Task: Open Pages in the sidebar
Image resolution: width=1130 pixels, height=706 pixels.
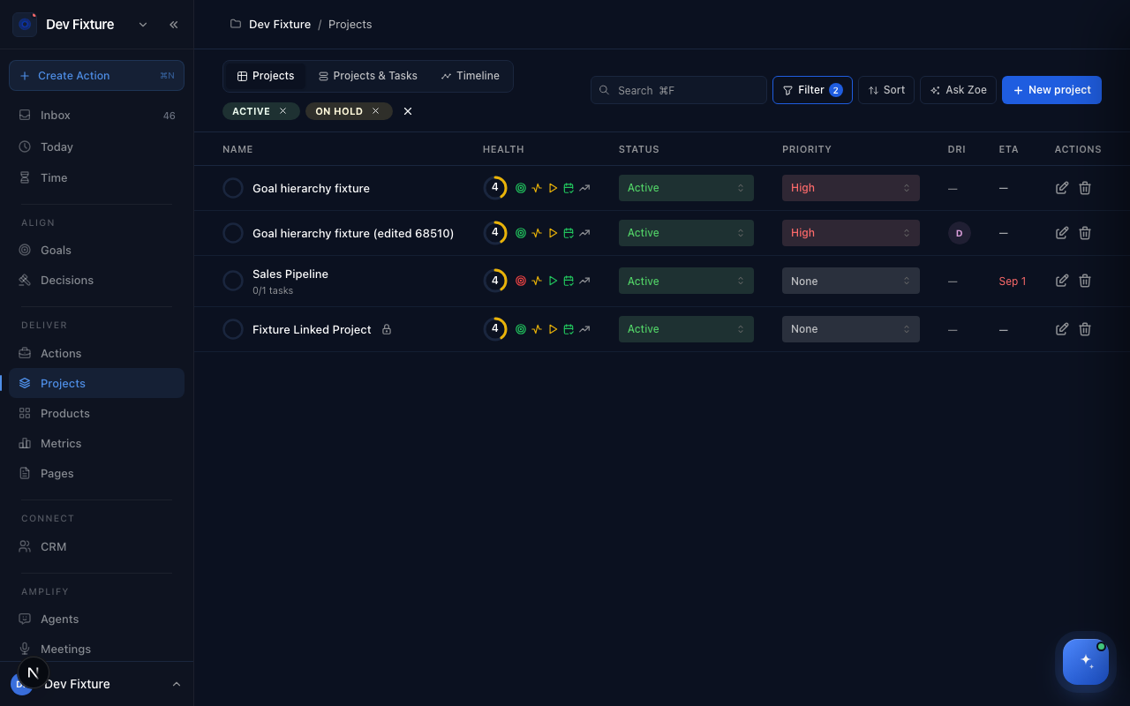Action: (x=96, y=473)
